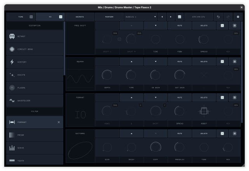Adjust the Squash Depth knob
The width and height of the screenshot is (249, 171).
[107, 75]
